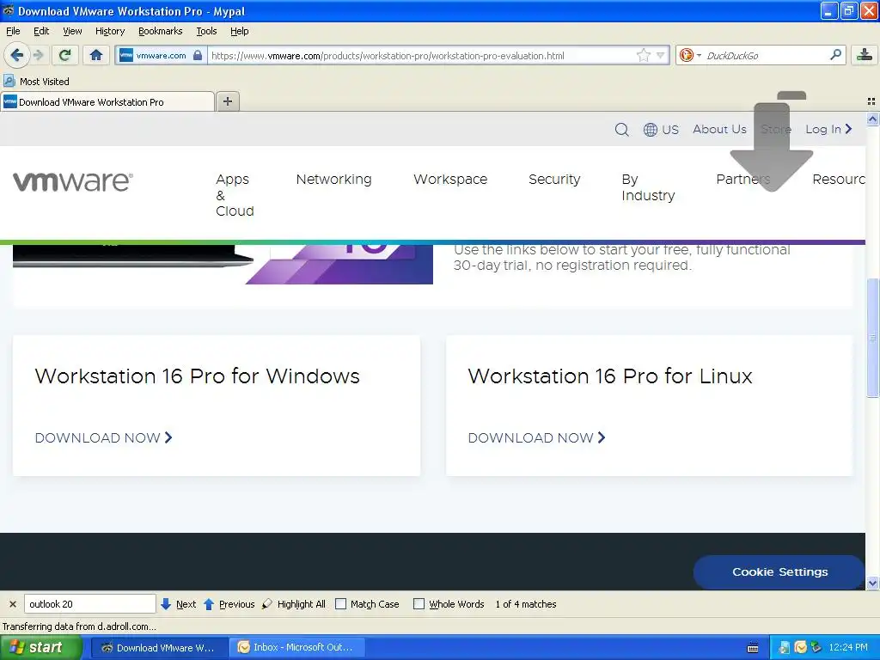Click the find bar text field
The height and width of the screenshot is (660, 880).
(x=89, y=604)
